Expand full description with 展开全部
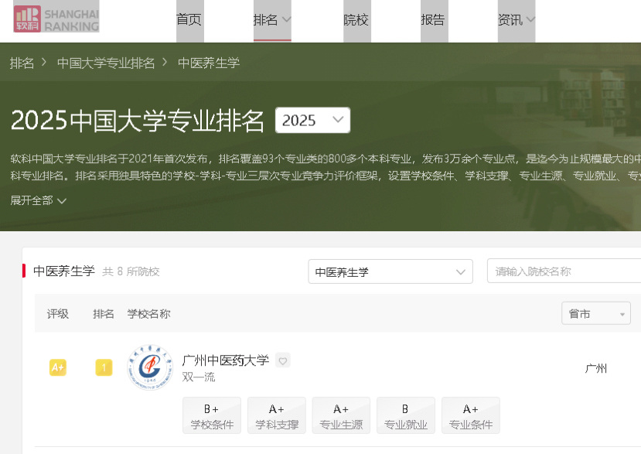Viewport: 641px width, 454px height. [x=38, y=200]
